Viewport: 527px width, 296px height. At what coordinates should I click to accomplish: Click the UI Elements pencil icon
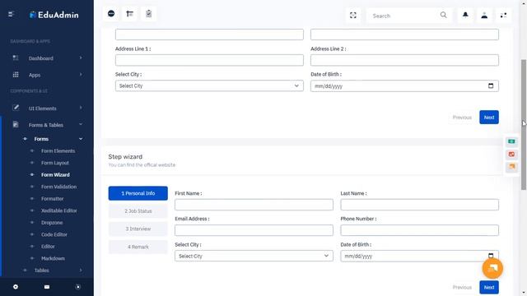[x=16, y=108]
